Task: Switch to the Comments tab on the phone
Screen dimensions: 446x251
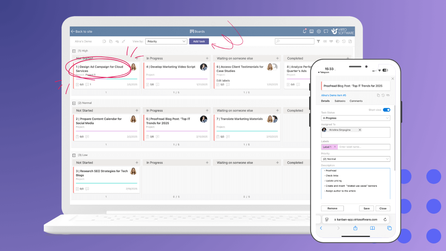Action: click(x=356, y=101)
